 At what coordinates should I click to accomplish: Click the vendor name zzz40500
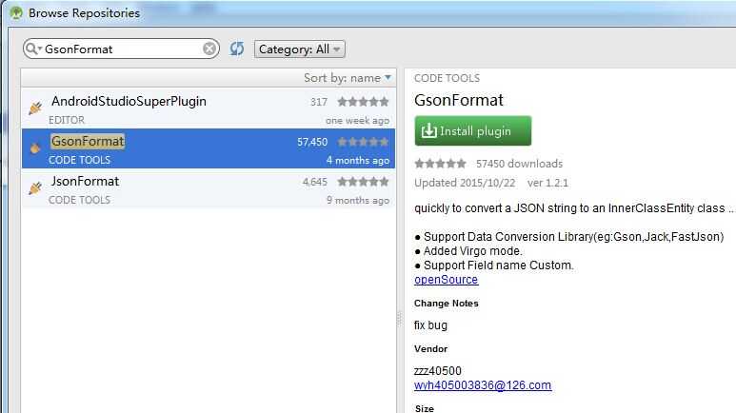coord(437,371)
